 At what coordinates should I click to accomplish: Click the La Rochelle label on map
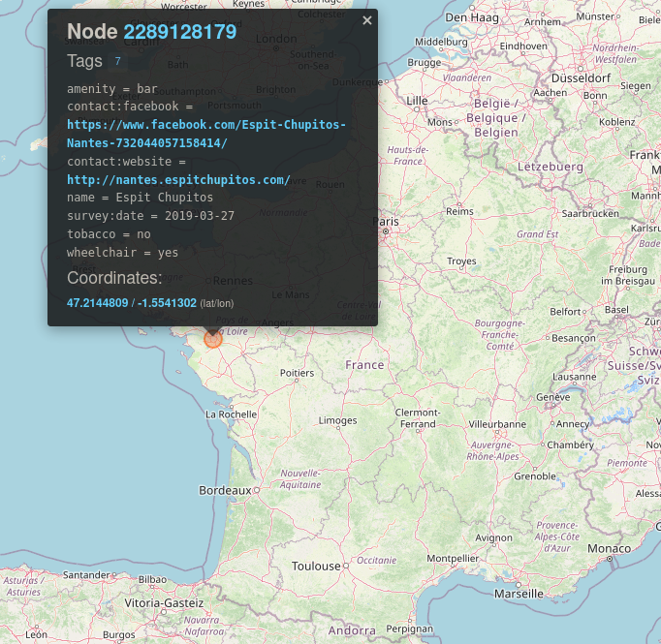click(231, 414)
